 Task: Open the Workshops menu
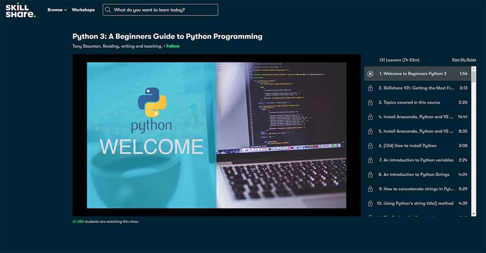point(83,9)
